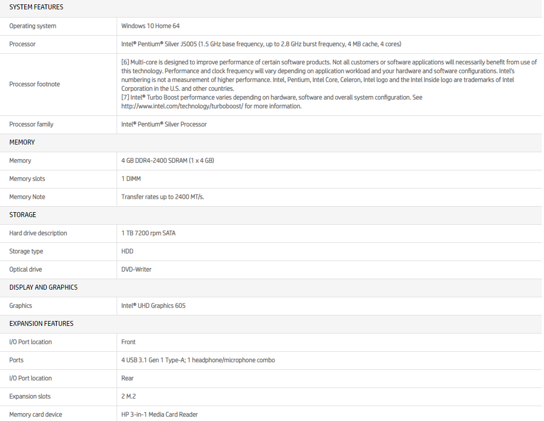
Task: Select the Transfer rates up to 2400 MT/s text
Action: pos(162,197)
